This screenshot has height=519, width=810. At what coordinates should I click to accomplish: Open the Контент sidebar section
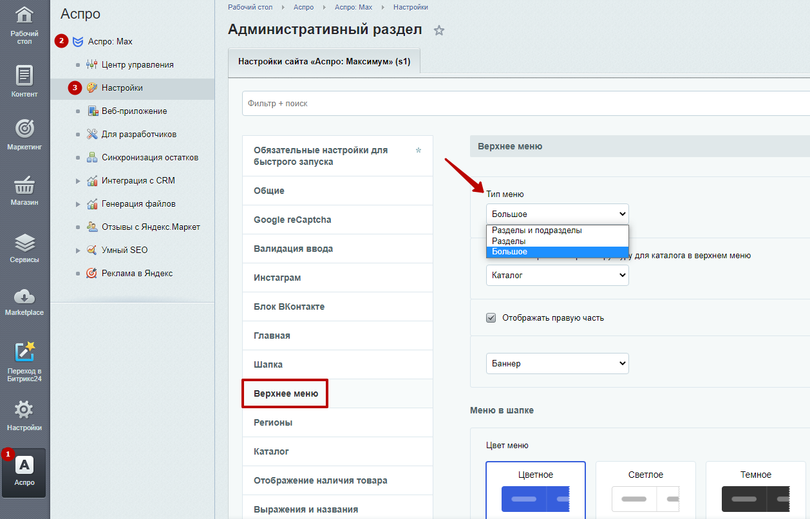point(24,82)
